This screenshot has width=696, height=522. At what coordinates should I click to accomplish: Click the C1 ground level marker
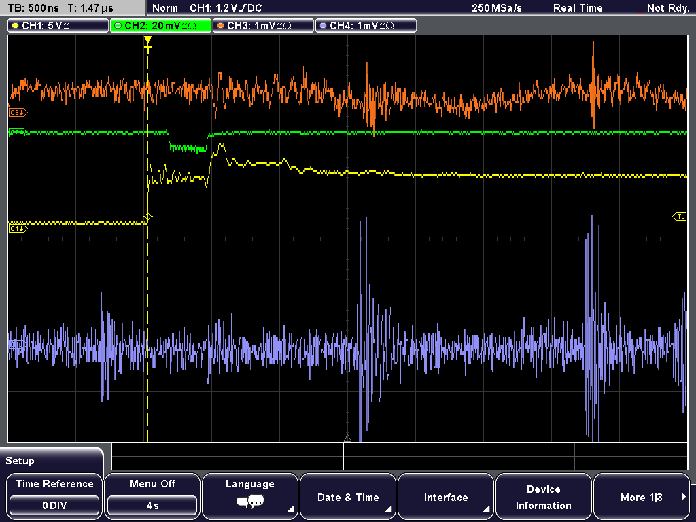(18, 228)
